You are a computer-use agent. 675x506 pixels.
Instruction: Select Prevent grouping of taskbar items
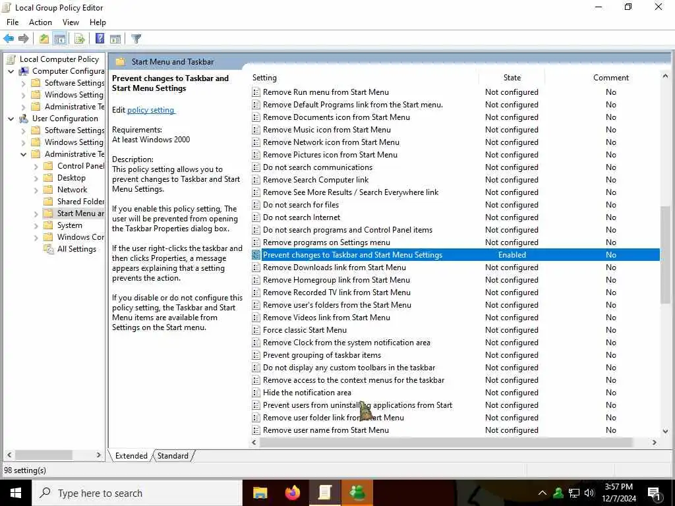(322, 355)
